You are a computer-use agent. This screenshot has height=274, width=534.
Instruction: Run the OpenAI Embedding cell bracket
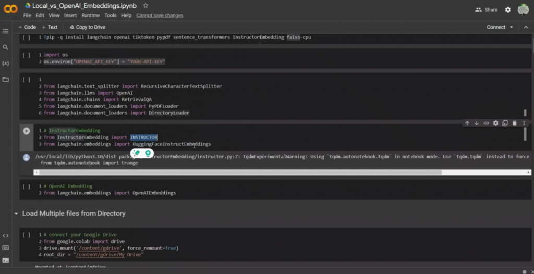click(x=26, y=186)
